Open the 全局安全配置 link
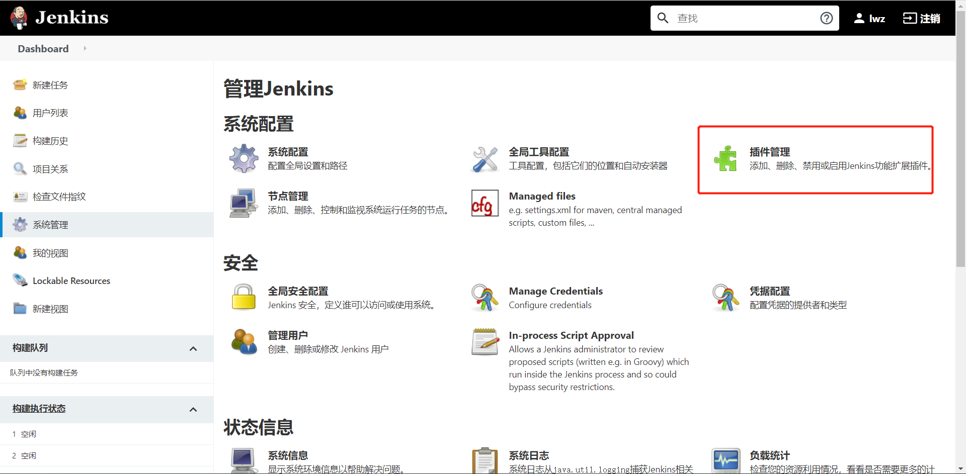 tap(298, 291)
